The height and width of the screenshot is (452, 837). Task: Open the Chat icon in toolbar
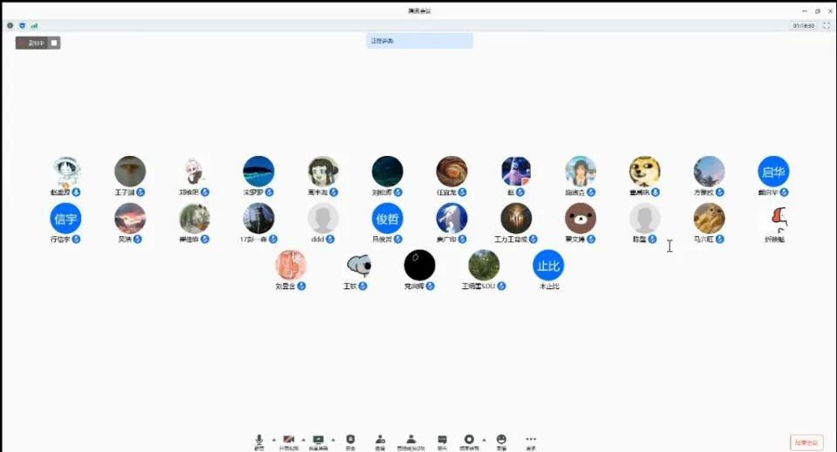click(x=442, y=441)
